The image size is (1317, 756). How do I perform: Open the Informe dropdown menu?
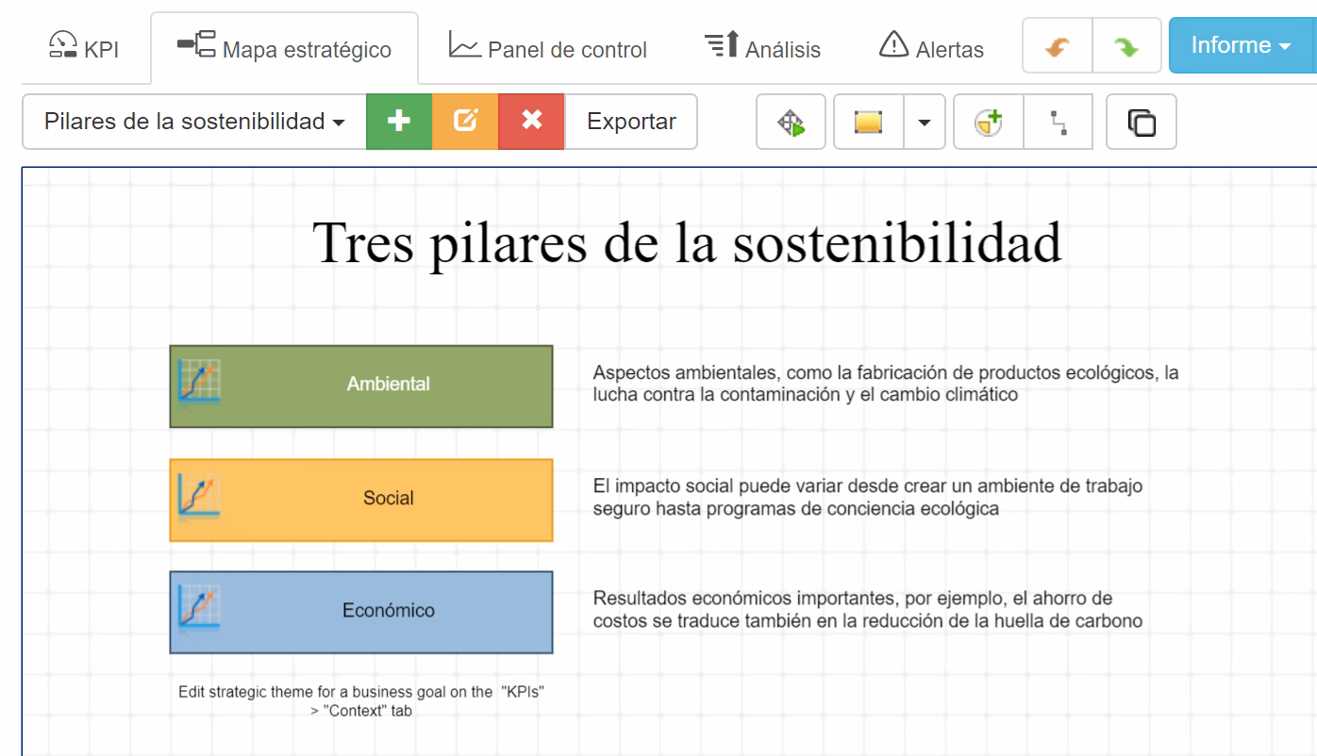[1242, 43]
